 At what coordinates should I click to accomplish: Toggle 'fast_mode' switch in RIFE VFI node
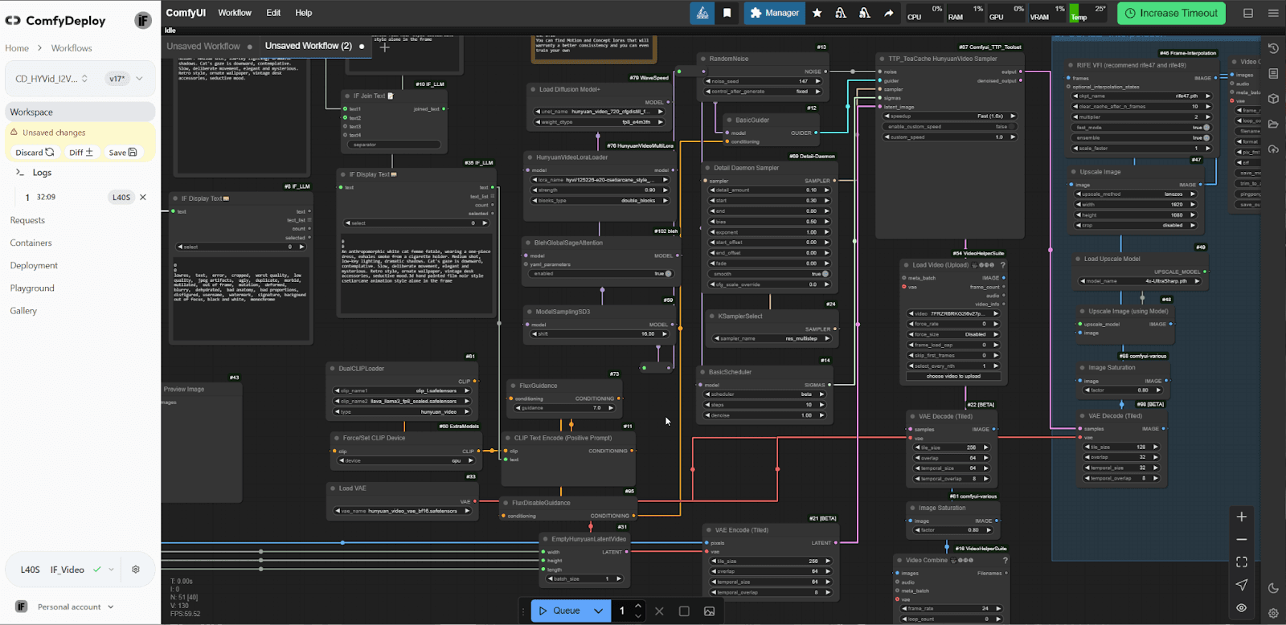[x=1206, y=127]
